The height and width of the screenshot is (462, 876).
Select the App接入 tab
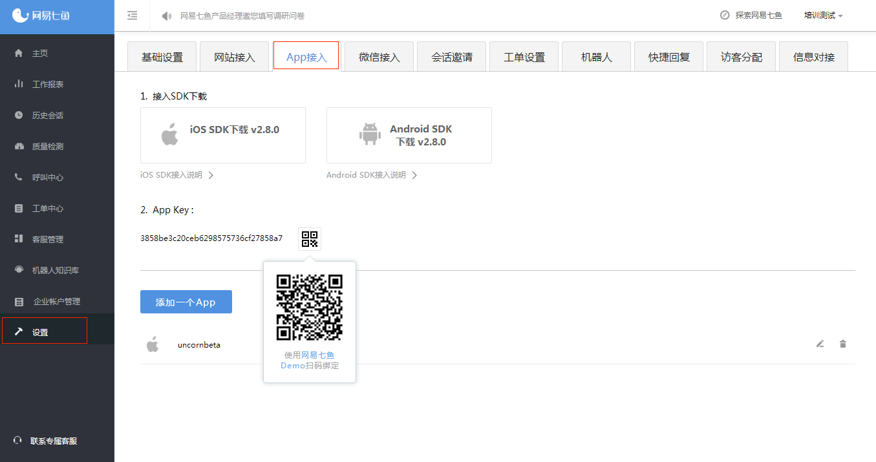click(306, 56)
